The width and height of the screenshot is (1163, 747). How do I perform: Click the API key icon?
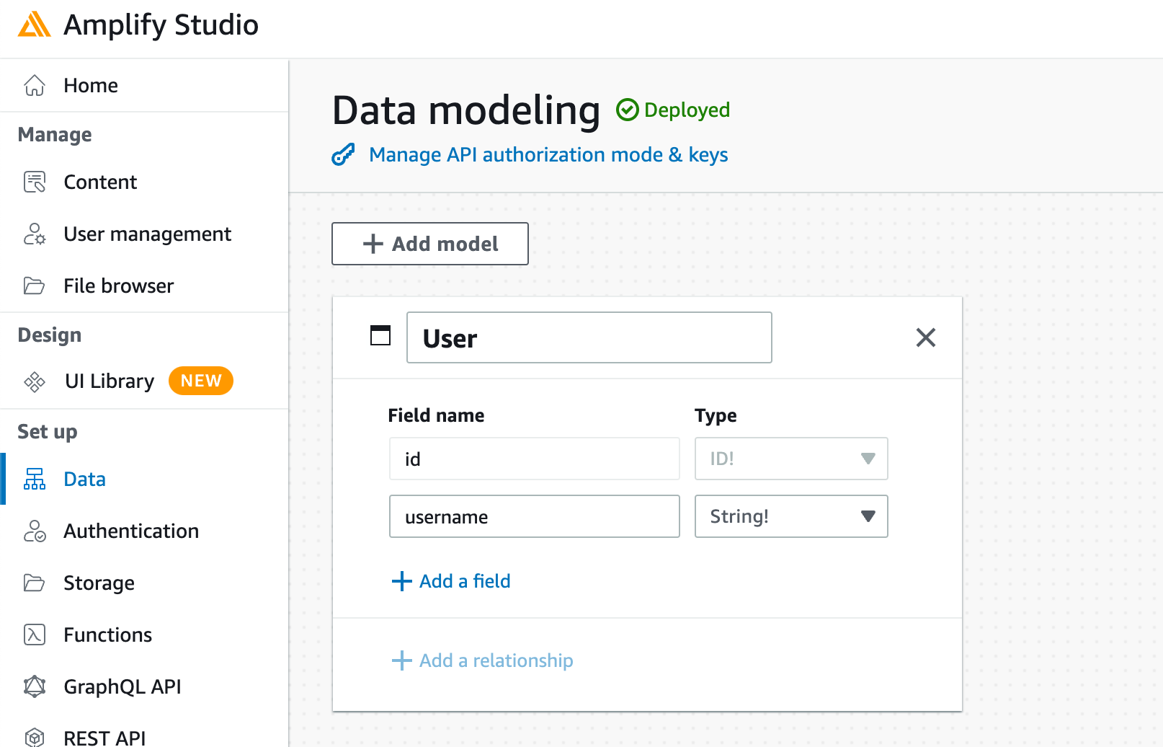(343, 154)
